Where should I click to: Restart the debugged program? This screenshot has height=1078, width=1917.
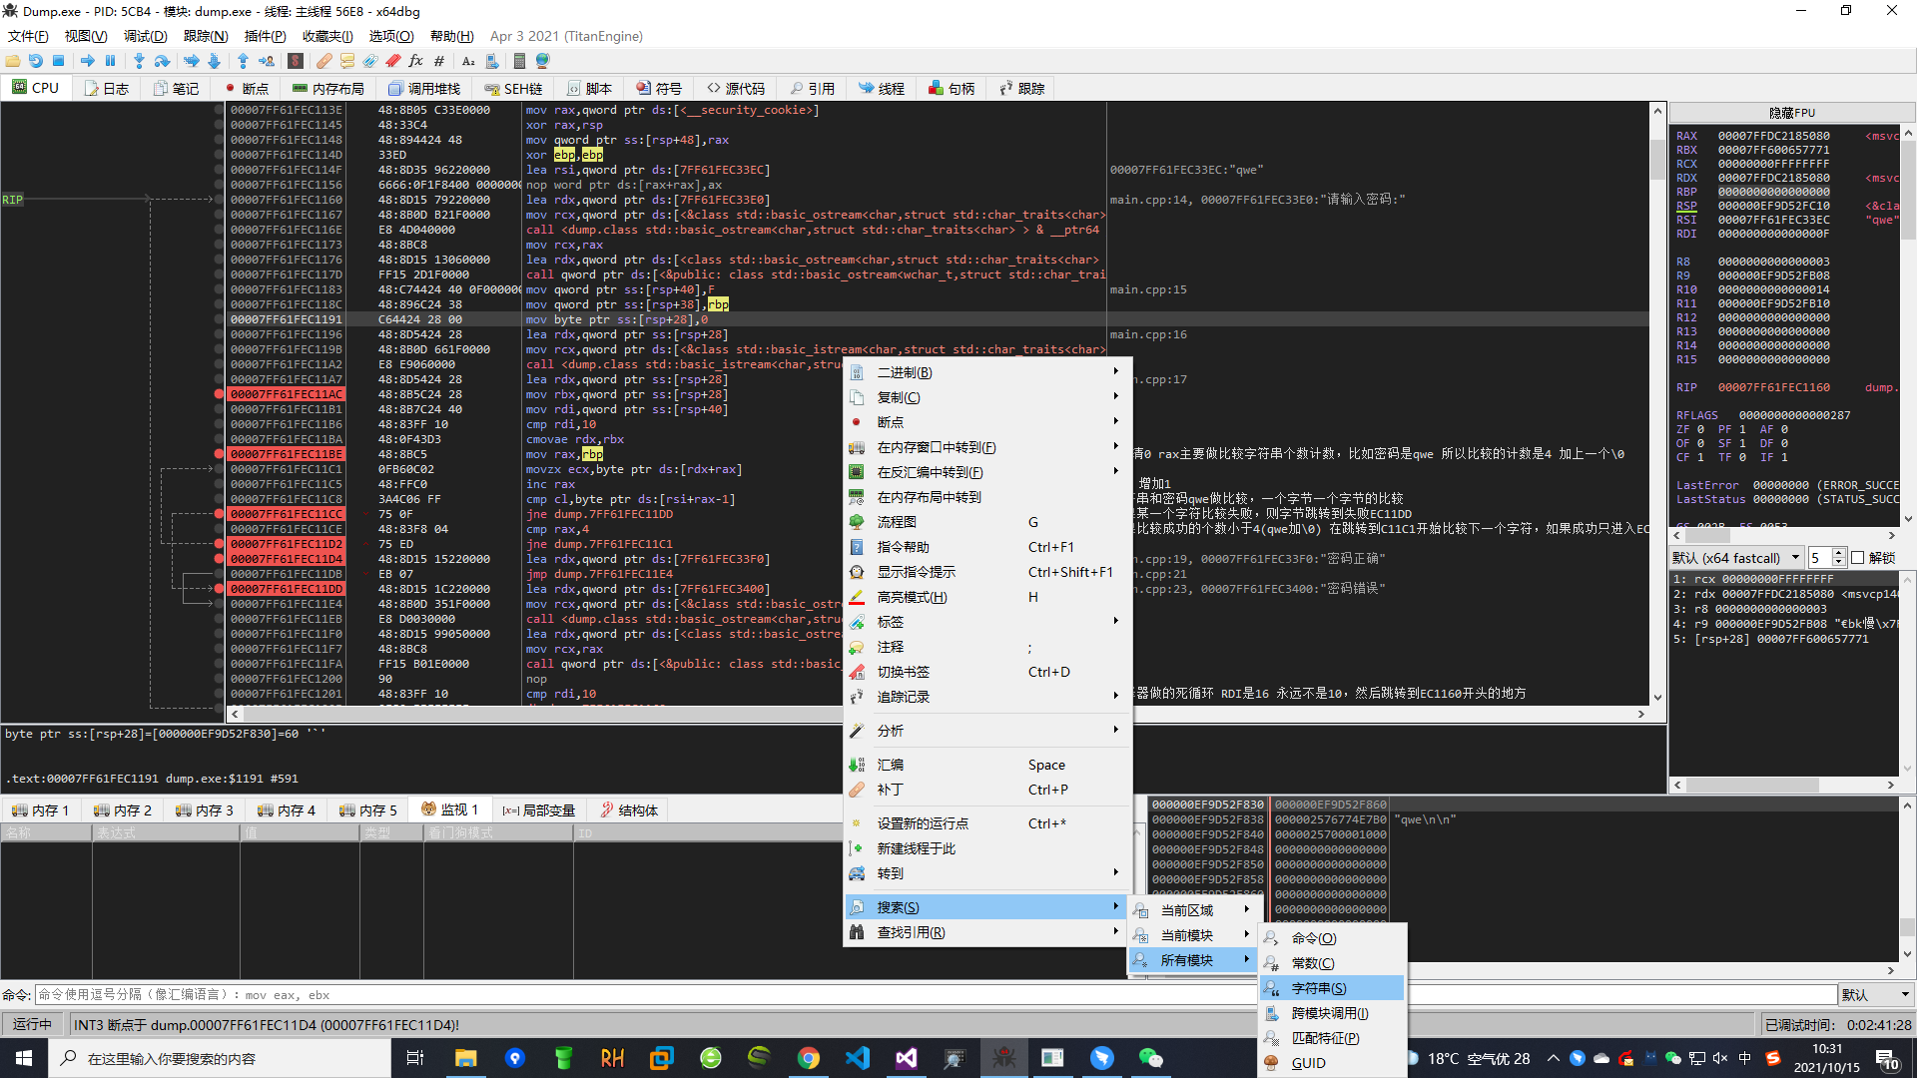tap(35, 61)
